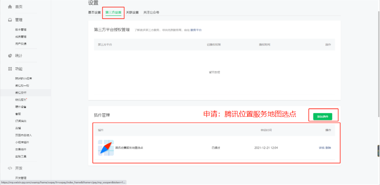The image size is (380, 185).
Task: Open 微信搜一搜 in the sidebar
Action: coord(22,86)
